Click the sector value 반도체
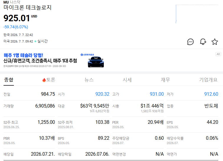 211,106
